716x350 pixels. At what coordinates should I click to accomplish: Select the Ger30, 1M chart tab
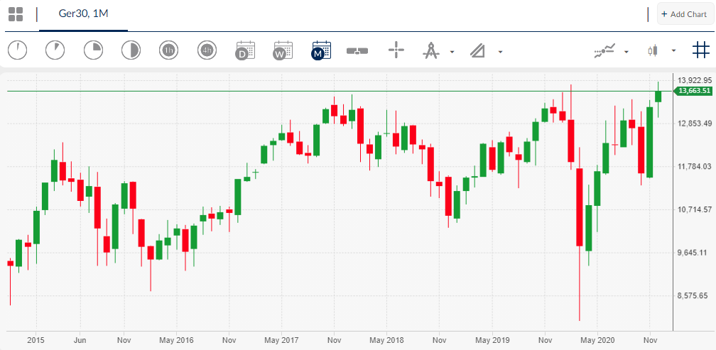coord(84,13)
